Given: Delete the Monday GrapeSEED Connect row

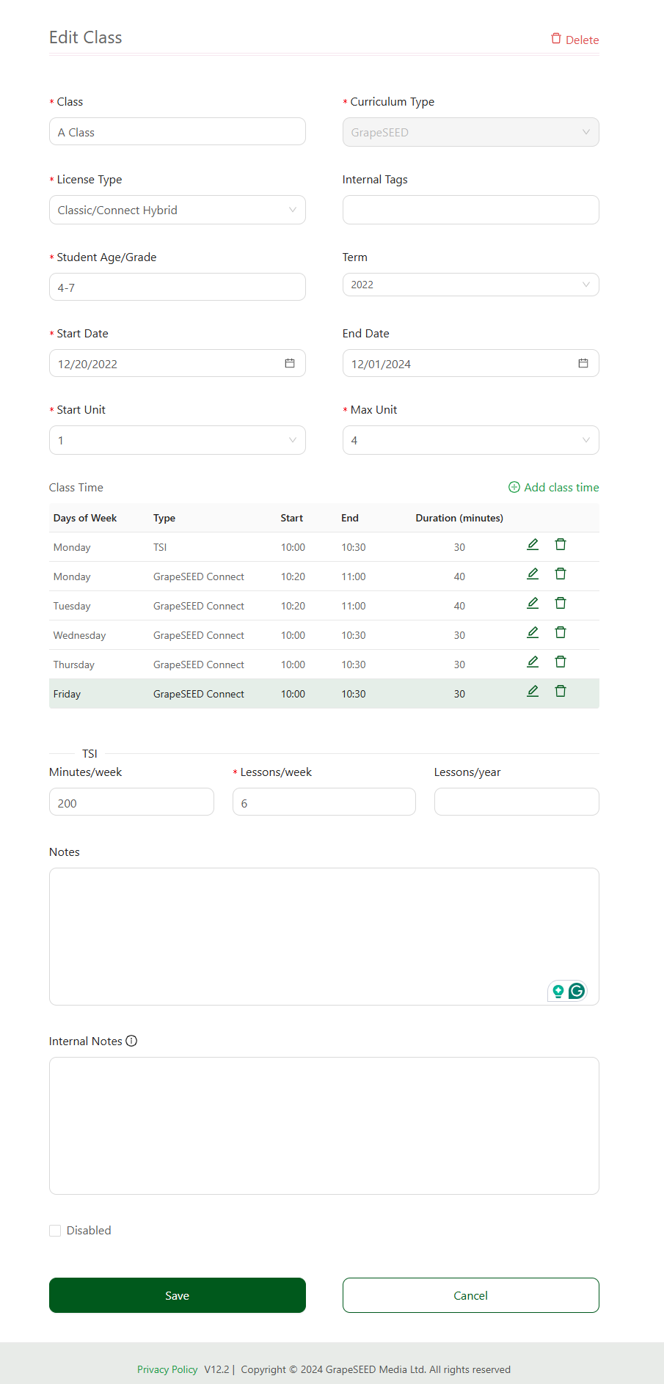Looking at the screenshot, I should pos(561,574).
